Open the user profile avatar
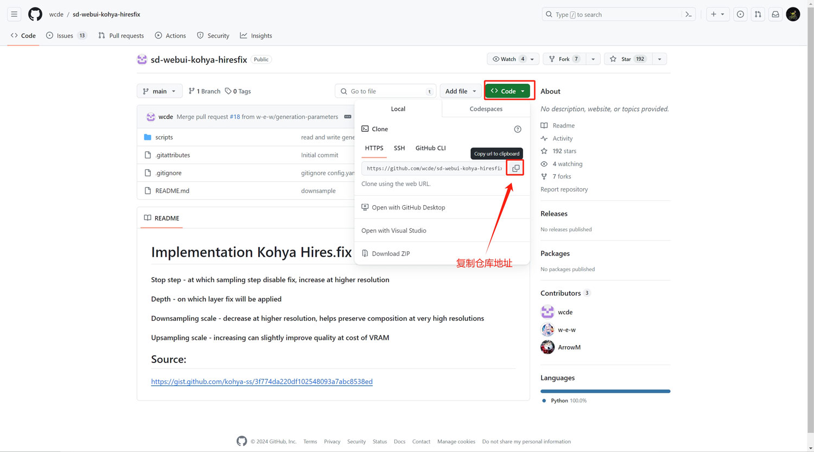This screenshot has height=452, width=814. 793,15
